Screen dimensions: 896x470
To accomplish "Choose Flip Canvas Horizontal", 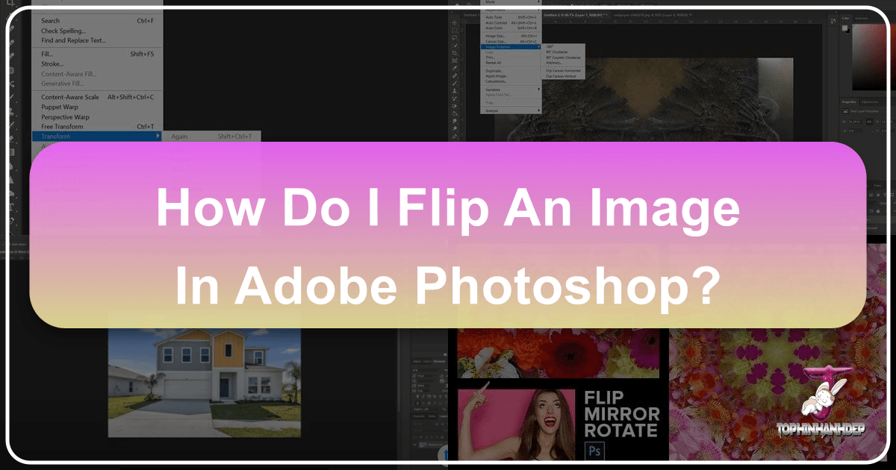I will pos(563,70).
